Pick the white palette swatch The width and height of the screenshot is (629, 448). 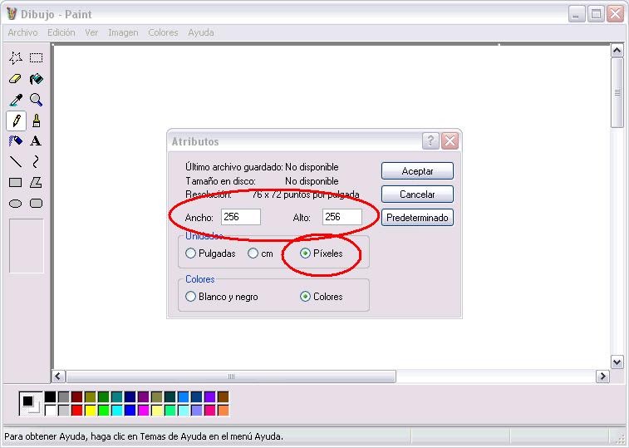50,411
